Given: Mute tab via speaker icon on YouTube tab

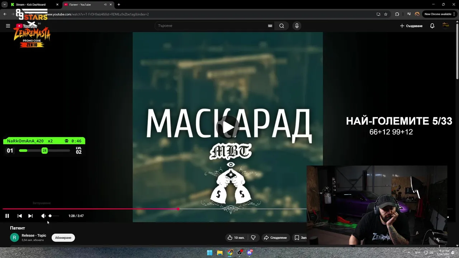Looking at the screenshot, I should point(105,5).
